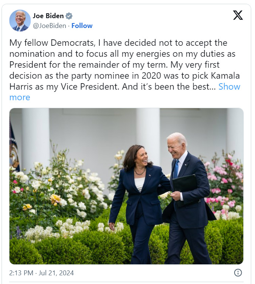The width and height of the screenshot is (255, 284).
Task: Click the 2:13 PM · Jul 21, 2024 timestamp
Action: 42,273
